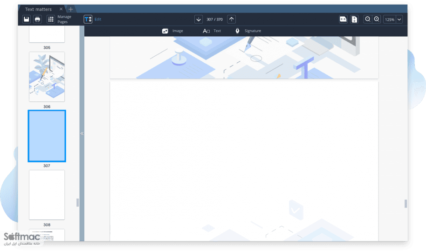The width and height of the screenshot is (426, 251).
Task: Close the Text matters tab
Action: tap(61, 9)
